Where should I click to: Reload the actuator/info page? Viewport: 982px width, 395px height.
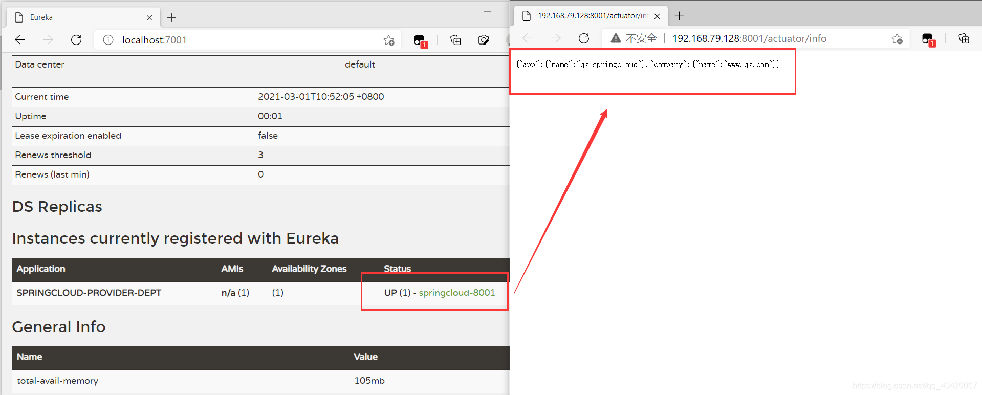tap(584, 38)
